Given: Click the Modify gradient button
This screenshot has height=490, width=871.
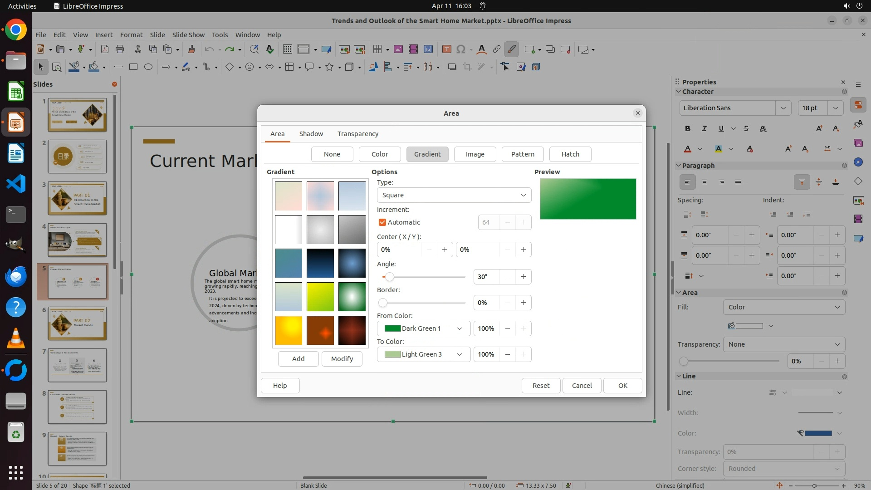Looking at the screenshot, I should (342, 359).
